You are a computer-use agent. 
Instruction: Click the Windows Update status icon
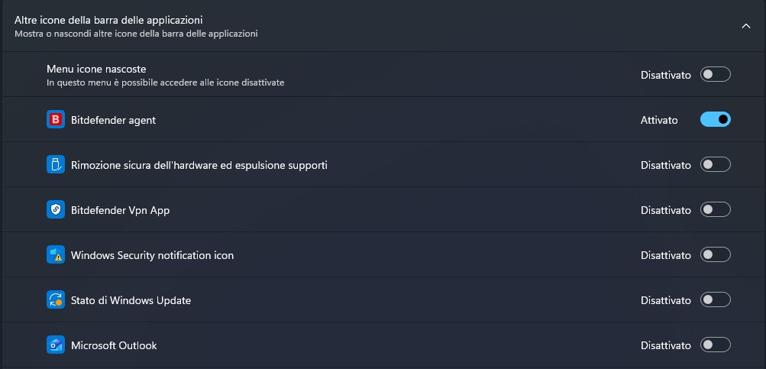tap(56, 300)
